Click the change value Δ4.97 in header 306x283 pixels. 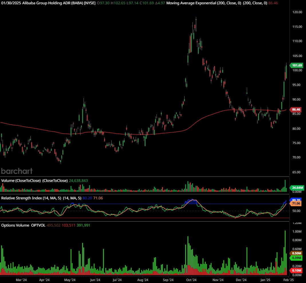[x=160, y=3]
